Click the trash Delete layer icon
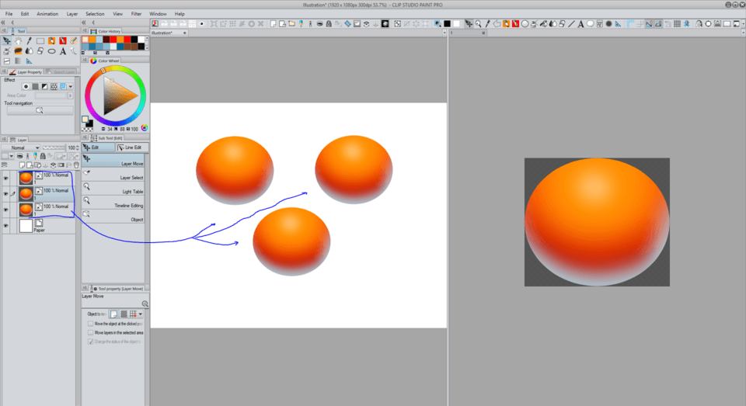This screenshot has height=406, width=746. click(x=76, y=165)
